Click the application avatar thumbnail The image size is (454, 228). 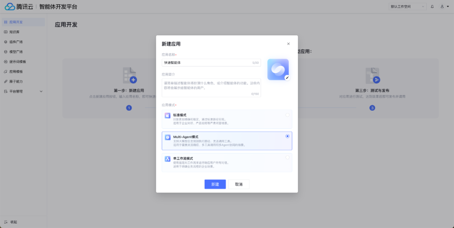[x=278, y=70]
